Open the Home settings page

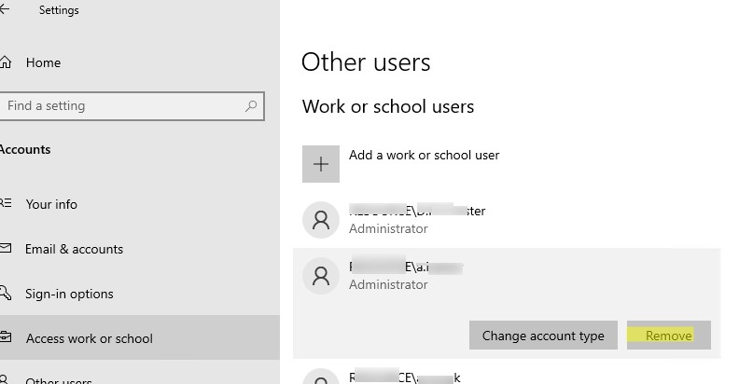pyautogui.click(x=43, y=62)
